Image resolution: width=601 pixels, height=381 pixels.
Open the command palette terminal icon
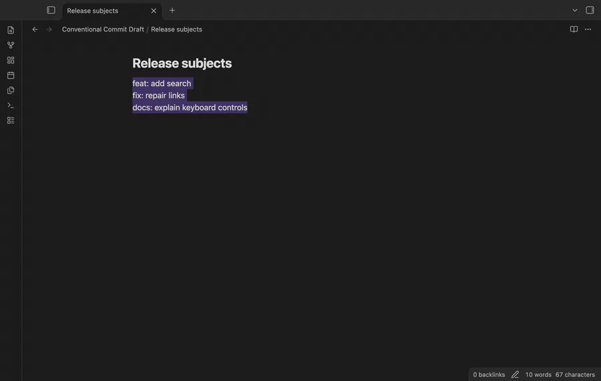11,105
